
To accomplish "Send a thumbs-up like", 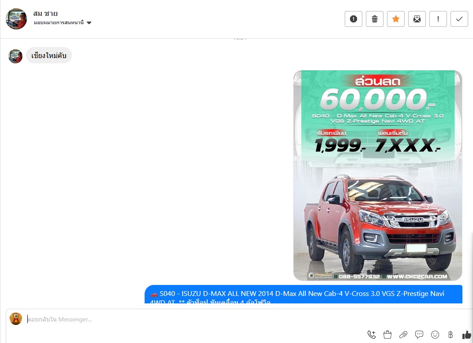I will pos(466,335).
